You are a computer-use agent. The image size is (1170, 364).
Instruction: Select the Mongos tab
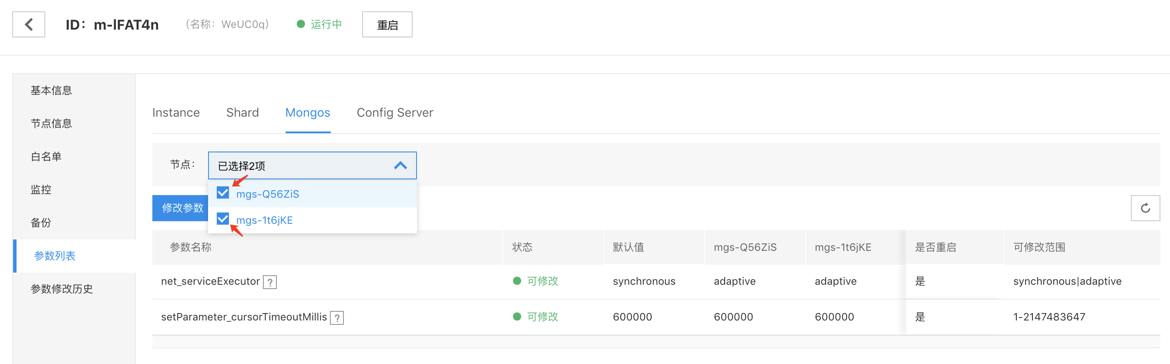[307, 113]
